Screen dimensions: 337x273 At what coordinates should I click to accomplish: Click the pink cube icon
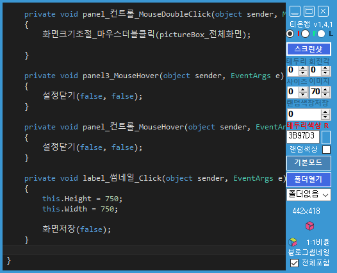click(309, 226)
